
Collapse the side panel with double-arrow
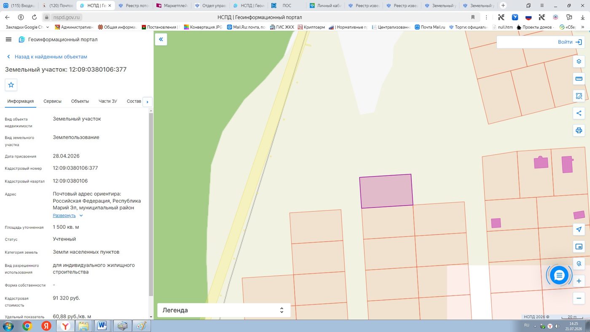(161, 39)
